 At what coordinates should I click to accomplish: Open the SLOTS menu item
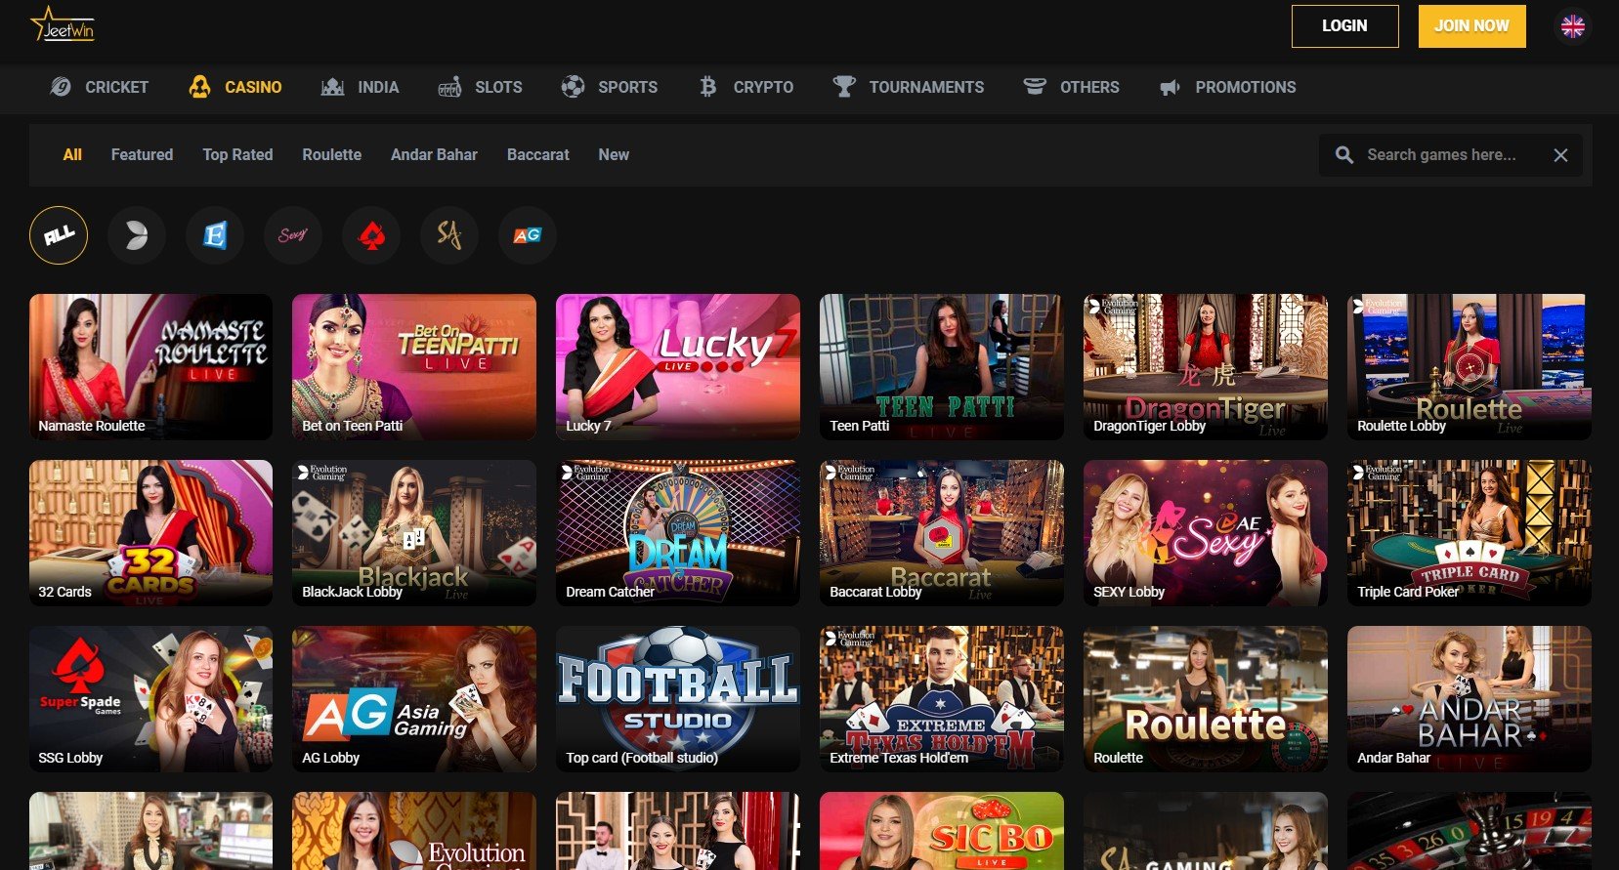point(498,87)
